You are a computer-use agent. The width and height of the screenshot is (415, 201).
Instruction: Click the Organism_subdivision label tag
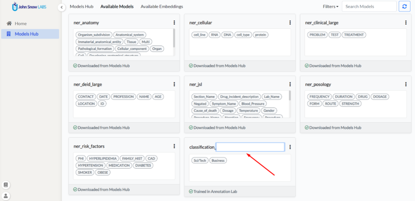(x=94, y=34)
